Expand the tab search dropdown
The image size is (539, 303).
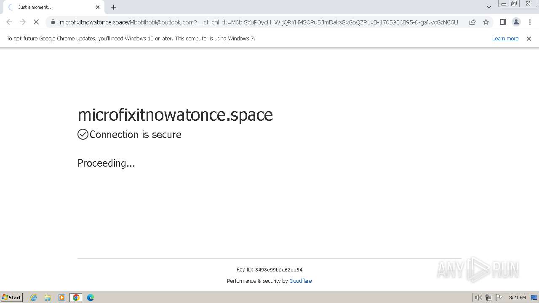click(489, 7)
